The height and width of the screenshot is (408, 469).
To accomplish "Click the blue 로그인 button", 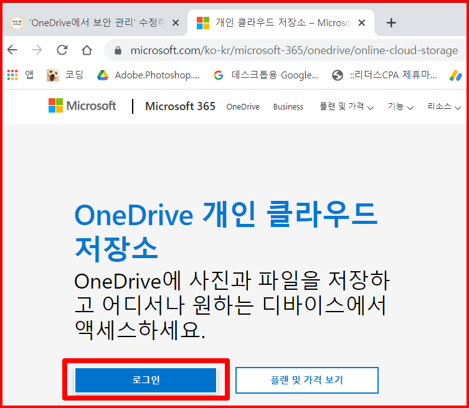I will (146, 380).
